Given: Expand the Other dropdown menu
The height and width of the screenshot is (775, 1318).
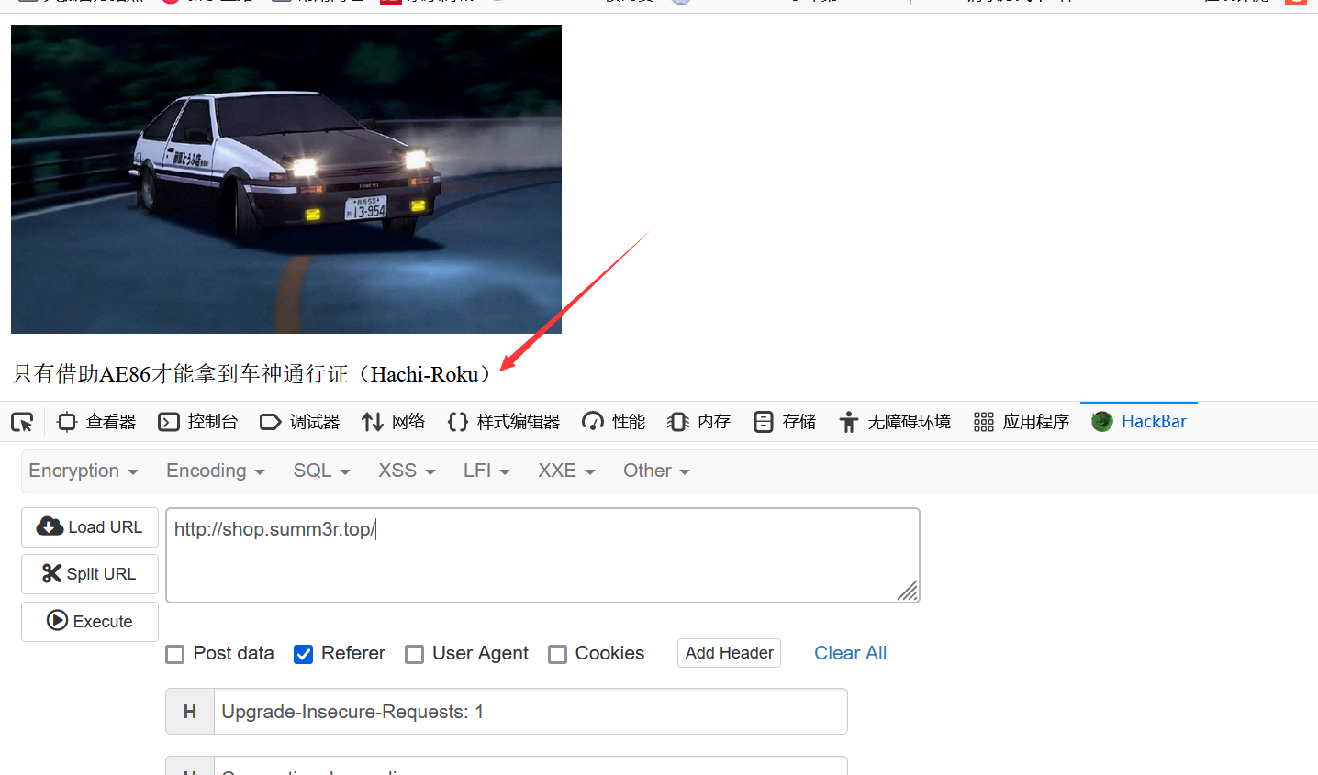Looking at the screenshot, I should [x=656, y=471].
